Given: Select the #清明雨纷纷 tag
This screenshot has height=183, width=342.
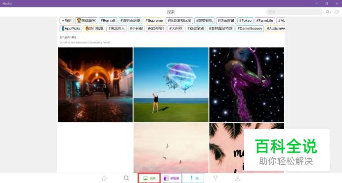Looking at the screenshot, I should click(x=130, y=20).
